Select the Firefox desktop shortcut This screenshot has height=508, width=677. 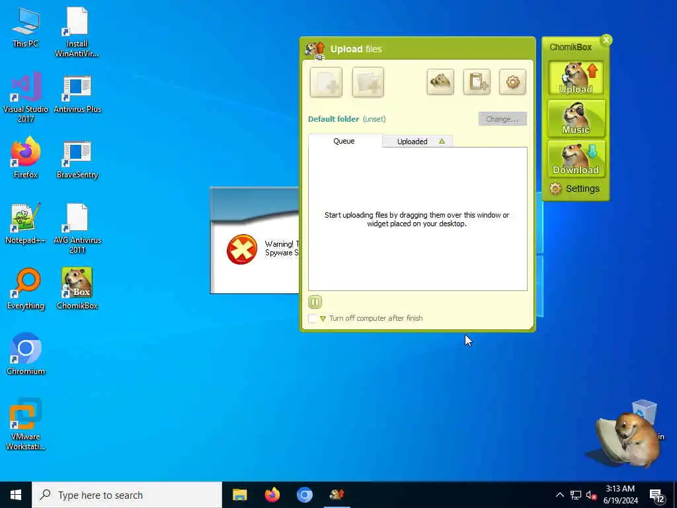(x=26, y=158)
